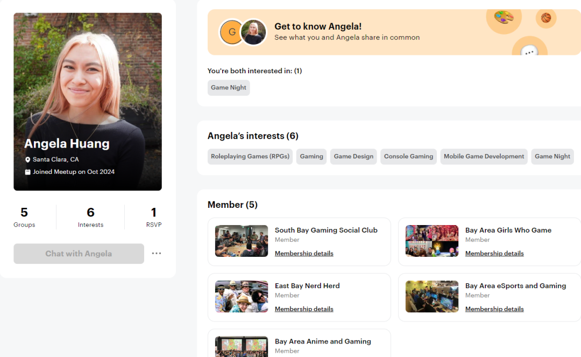Click the shared Game Night interest chip
581x357 pixels.
pos(229,88)
